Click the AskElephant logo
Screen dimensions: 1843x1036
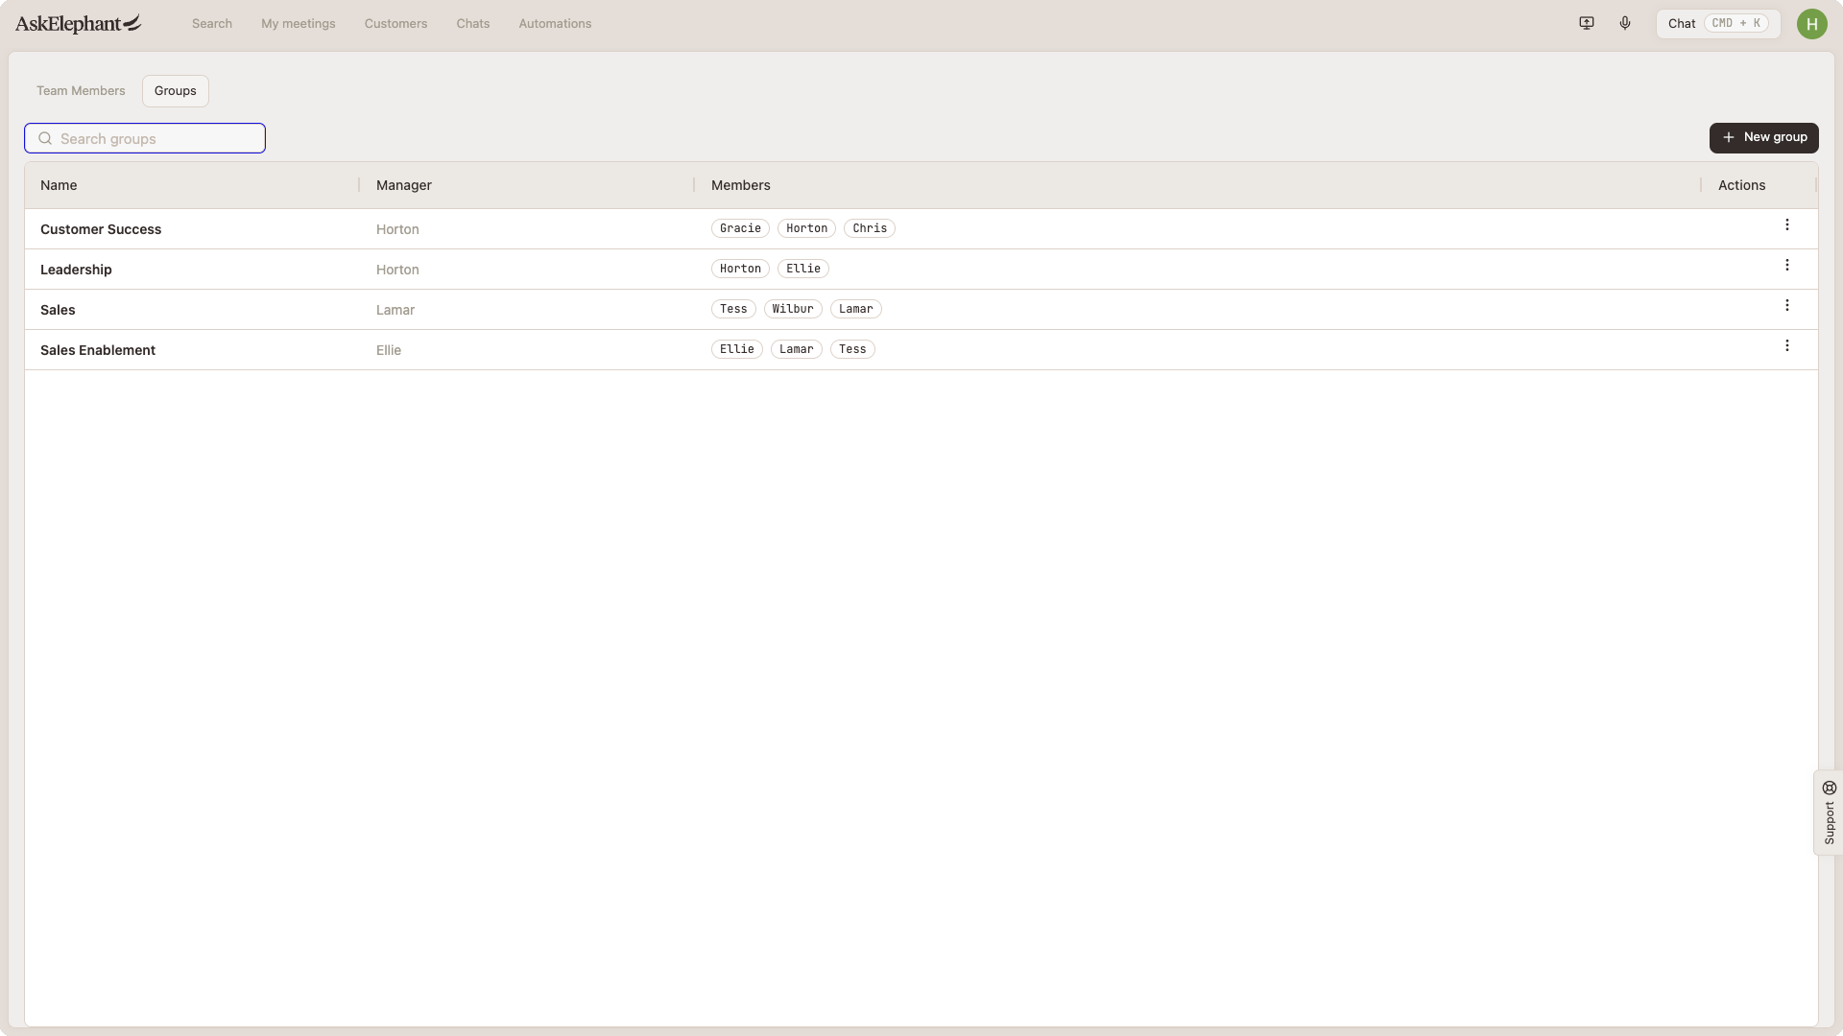tap(79, 23)
